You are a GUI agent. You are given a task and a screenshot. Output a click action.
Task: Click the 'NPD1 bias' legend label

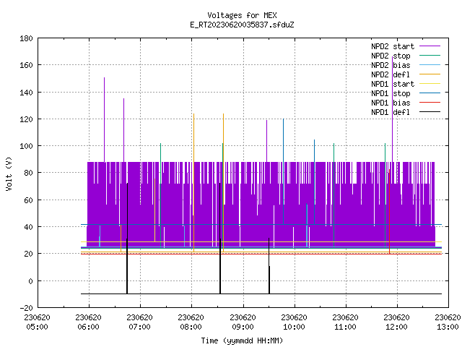pos(391,103)
